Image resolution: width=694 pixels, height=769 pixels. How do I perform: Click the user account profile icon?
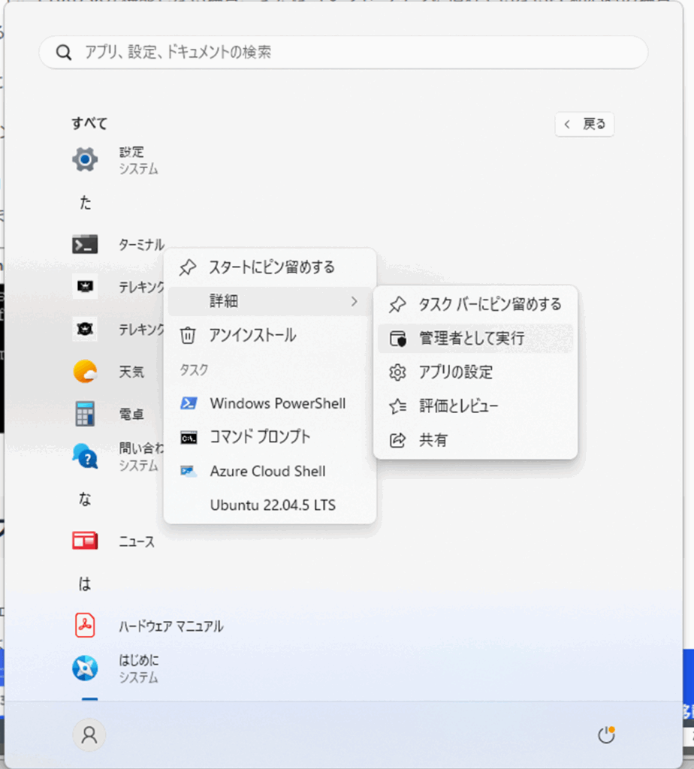click(x=89, y=735)
